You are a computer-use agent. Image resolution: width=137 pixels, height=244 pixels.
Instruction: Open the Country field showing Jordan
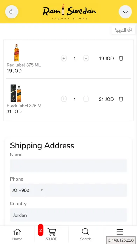coord(68,215)
